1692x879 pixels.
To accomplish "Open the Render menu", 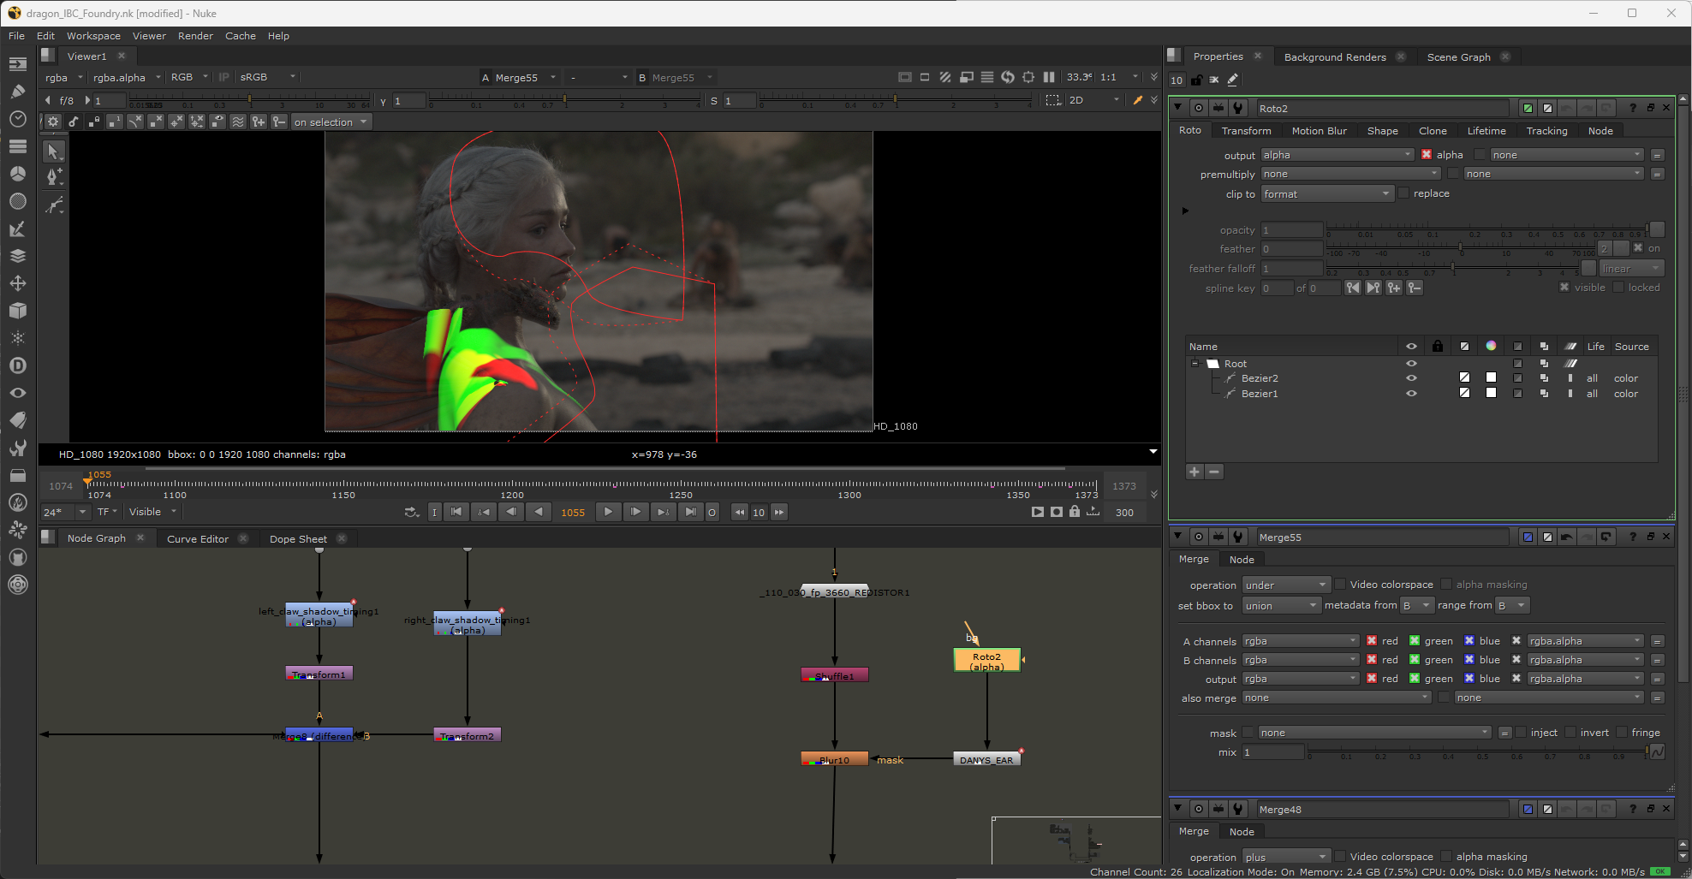I will (195, 36).
